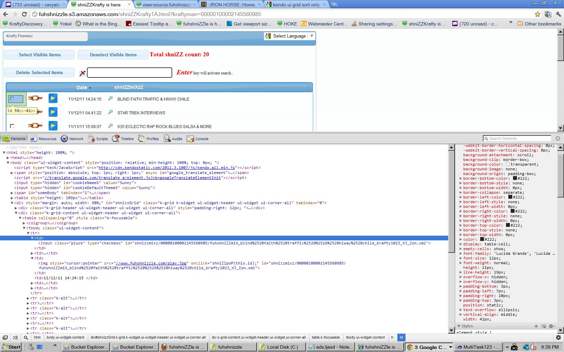Click the browser address bar
This screenshot has width=564, height=352.
pyautogui.click(x=282, y=14)
